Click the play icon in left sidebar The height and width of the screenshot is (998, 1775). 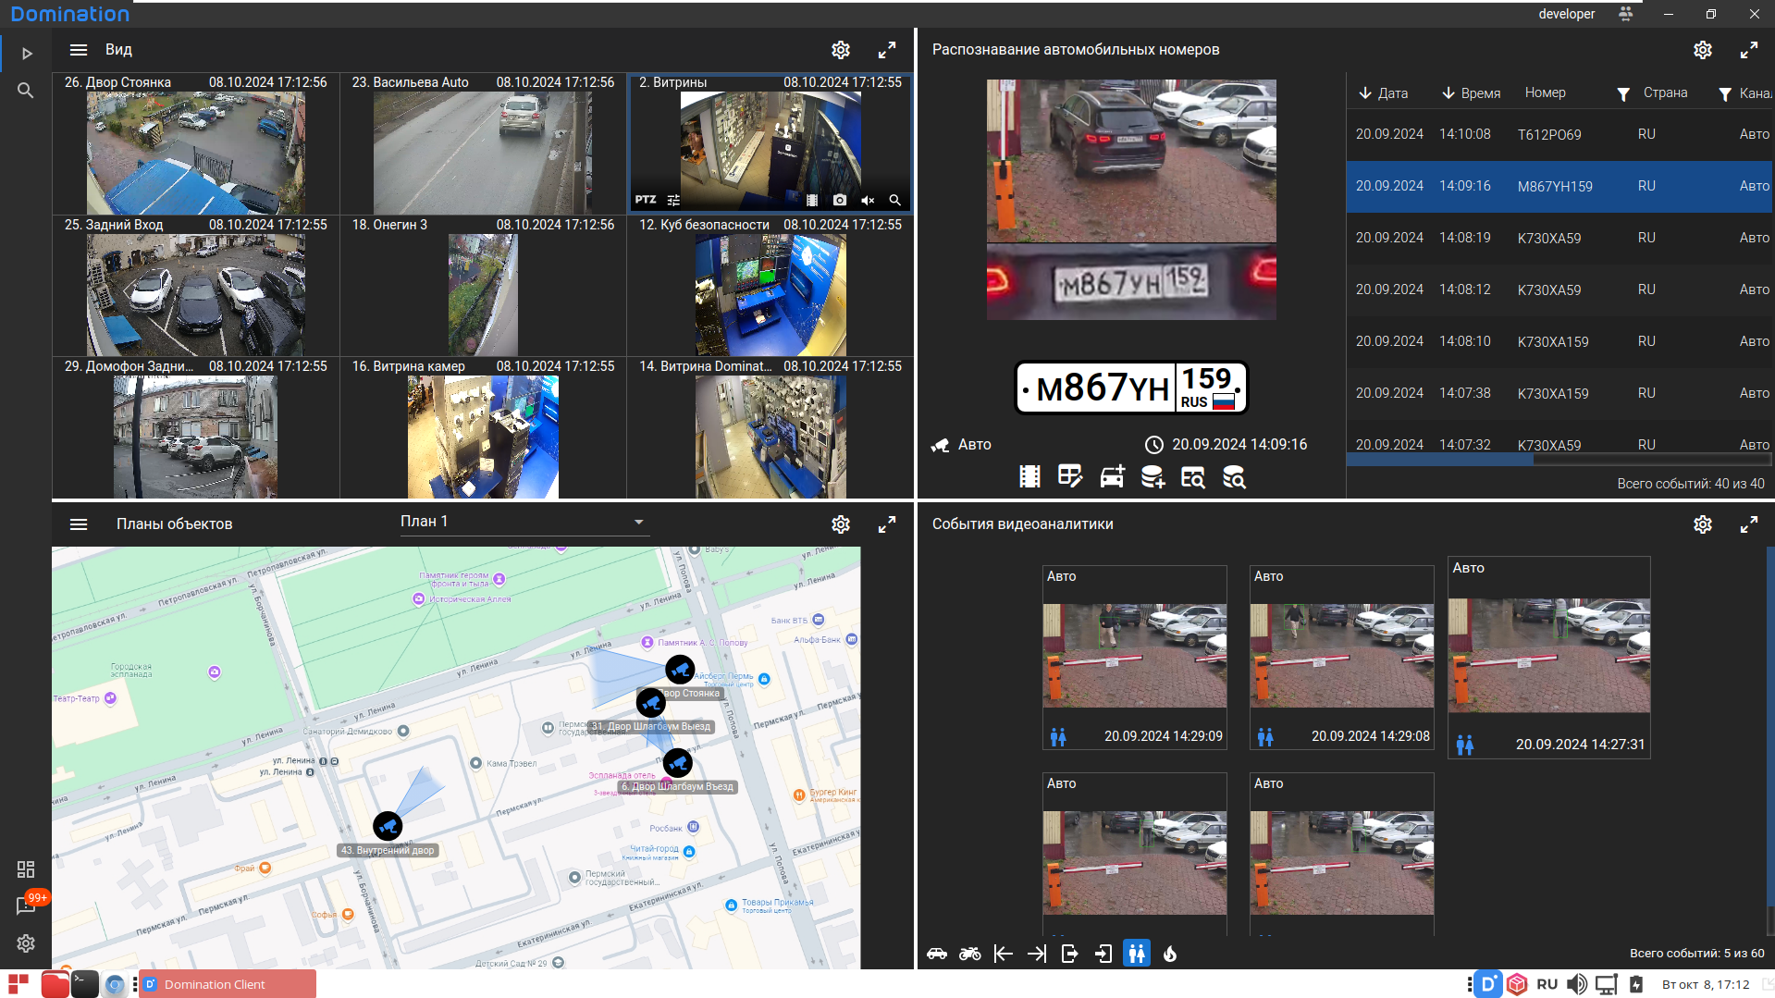(x=27, y=54)
